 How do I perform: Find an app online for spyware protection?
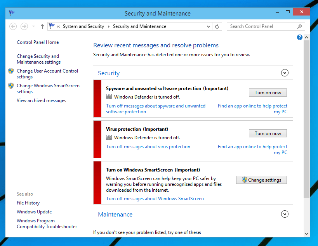[252, 109]
